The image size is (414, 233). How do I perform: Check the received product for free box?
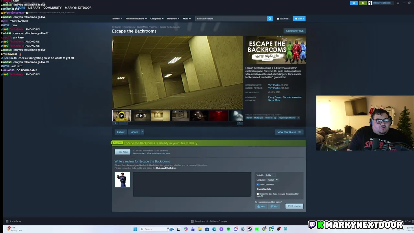pyautogui.click(x=258, y=194)
